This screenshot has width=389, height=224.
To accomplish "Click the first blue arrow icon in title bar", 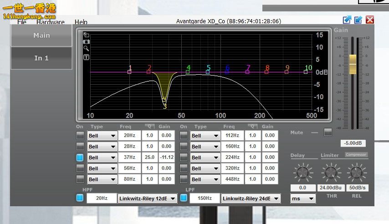I will click(x=347, y=20).
